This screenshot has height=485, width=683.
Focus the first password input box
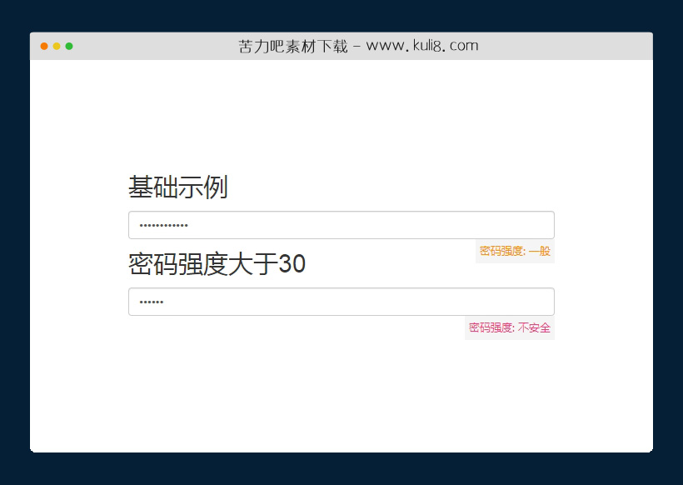(333, 225)
